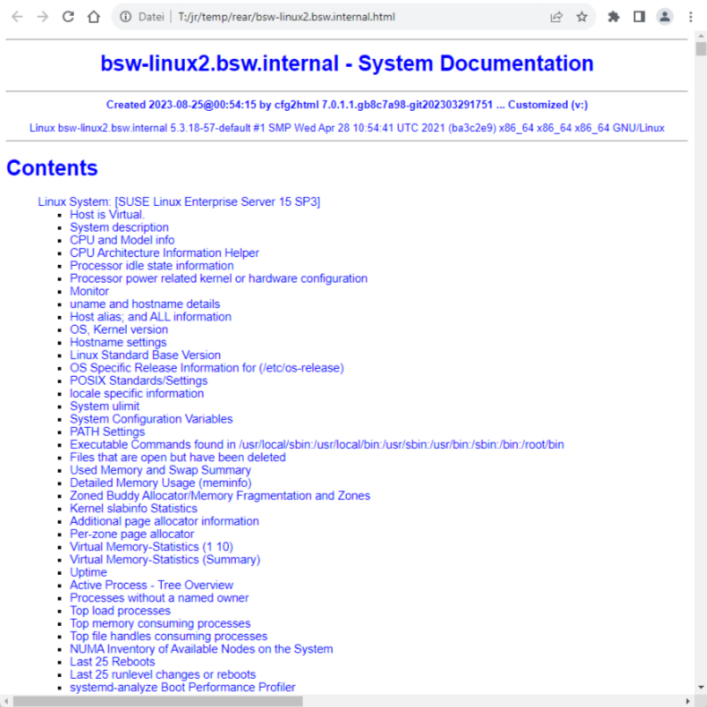Screen dimensions: 707x707
Task: Toggle the browser side panel icon
Action: tap(639, 17)
